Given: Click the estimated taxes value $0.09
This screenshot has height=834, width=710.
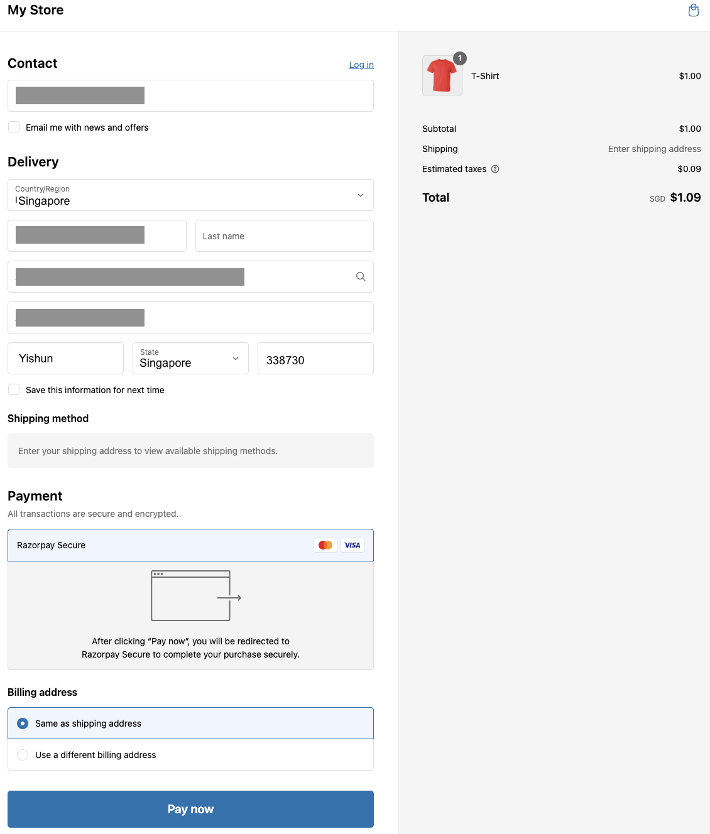Looking at the screenshot, I should [689, 169].
